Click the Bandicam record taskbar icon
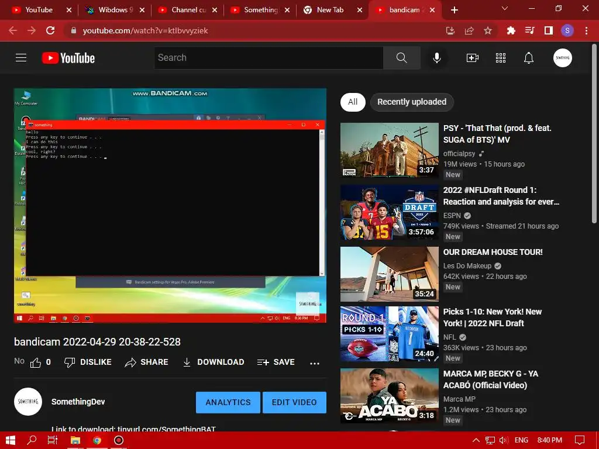 [119, 440]
